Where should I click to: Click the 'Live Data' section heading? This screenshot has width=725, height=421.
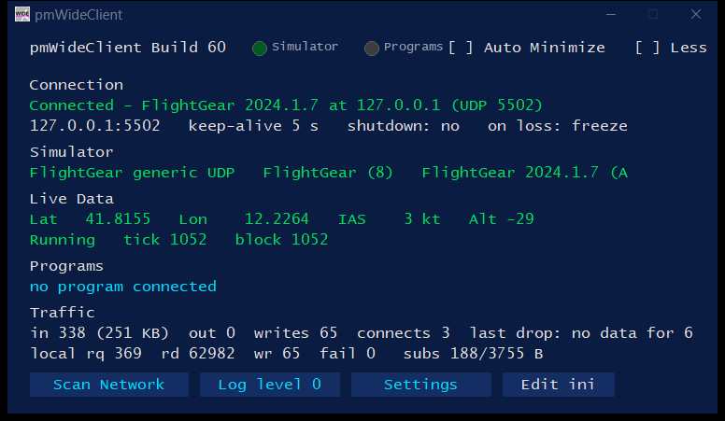pyautogui.click(x=72, y=199)
